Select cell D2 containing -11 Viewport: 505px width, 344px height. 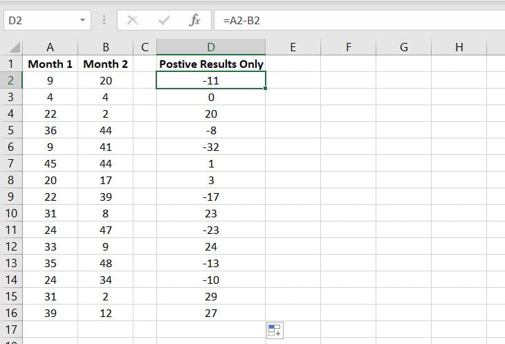point(211,80)
